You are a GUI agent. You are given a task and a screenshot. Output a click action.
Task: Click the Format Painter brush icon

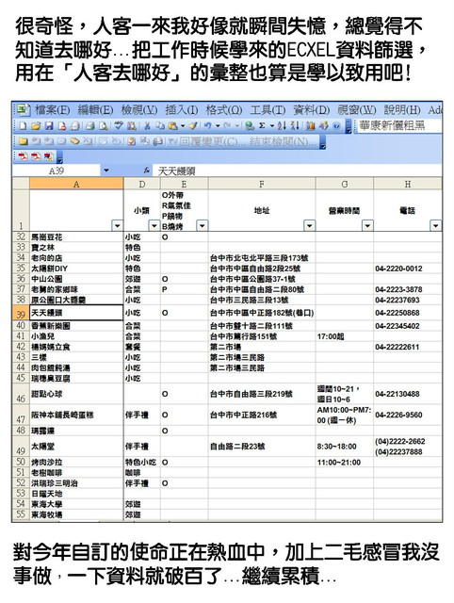coord(193,125)
